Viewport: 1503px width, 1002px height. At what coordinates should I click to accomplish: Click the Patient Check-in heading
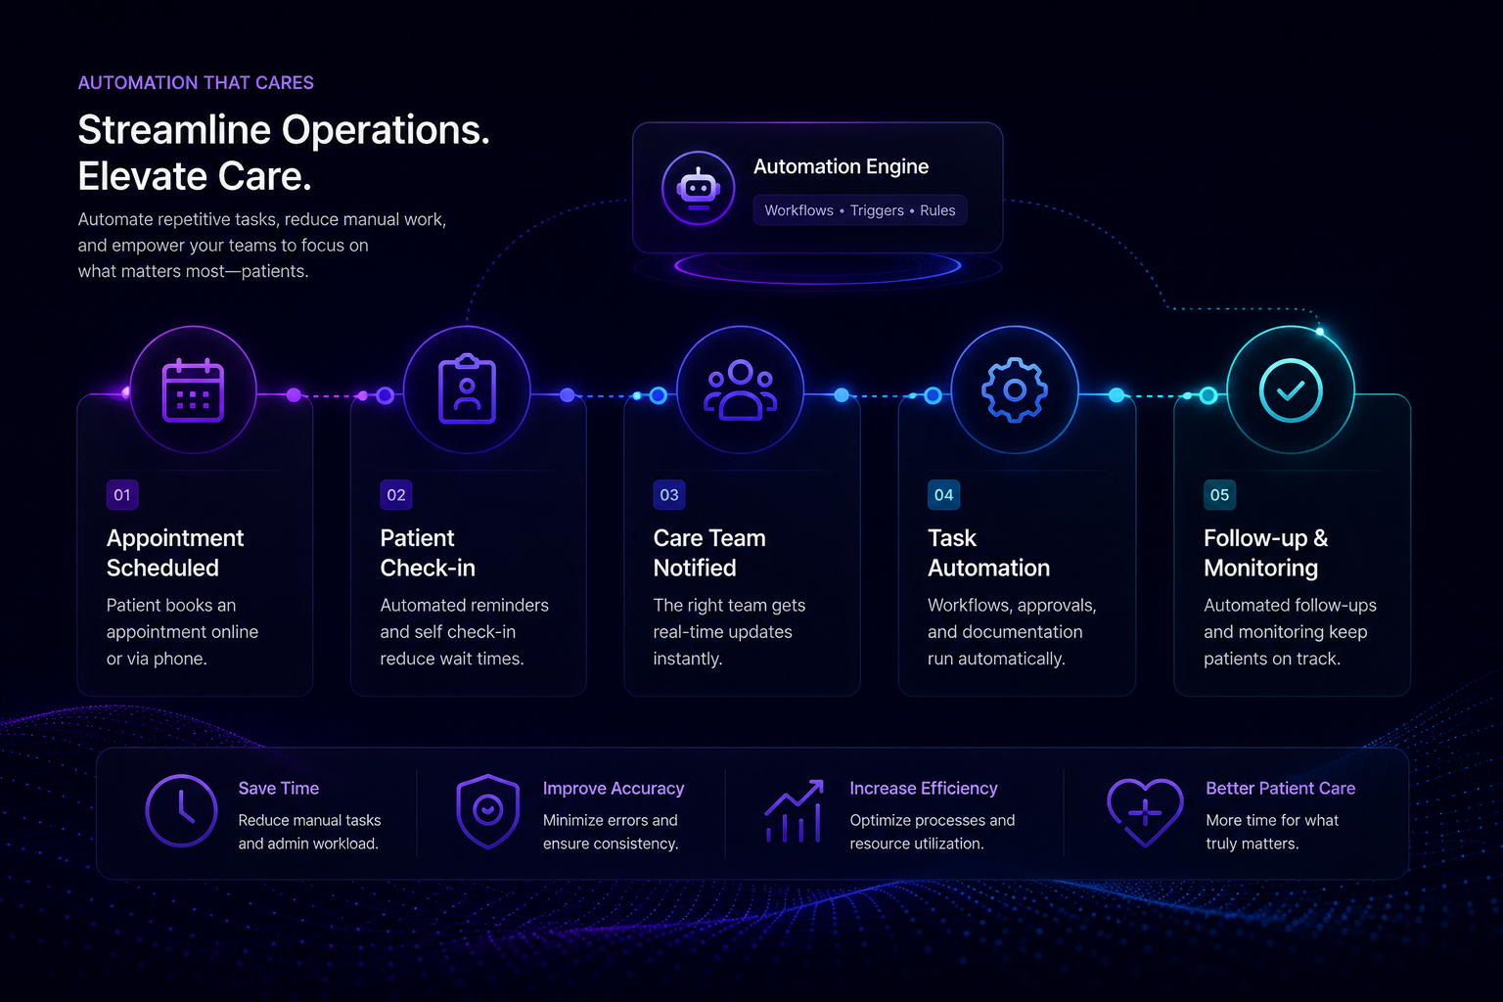tap(428, 553)
